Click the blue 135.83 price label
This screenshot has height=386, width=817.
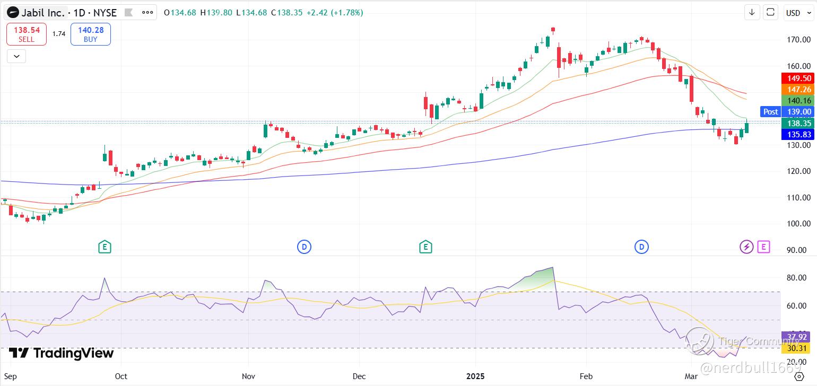point(797,135)
